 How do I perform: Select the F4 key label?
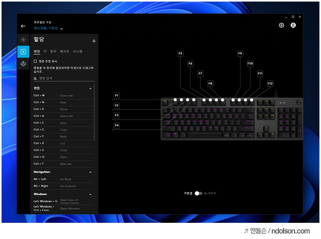coord(117,126)
